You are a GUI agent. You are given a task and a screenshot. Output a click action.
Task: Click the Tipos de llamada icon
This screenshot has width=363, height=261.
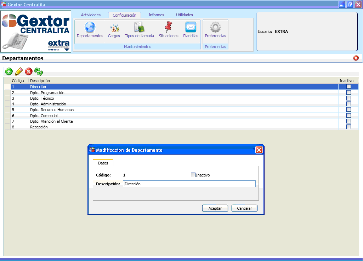coord(139,28)
